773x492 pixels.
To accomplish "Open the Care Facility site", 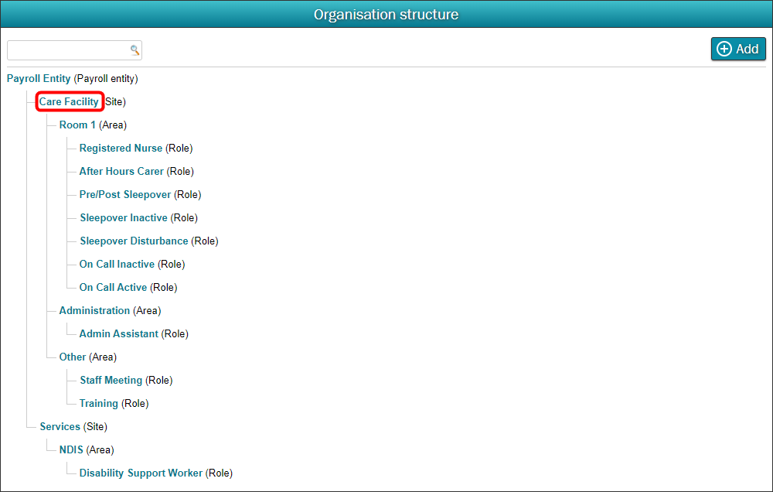I will pyautogui.click(x=69, y=101).
